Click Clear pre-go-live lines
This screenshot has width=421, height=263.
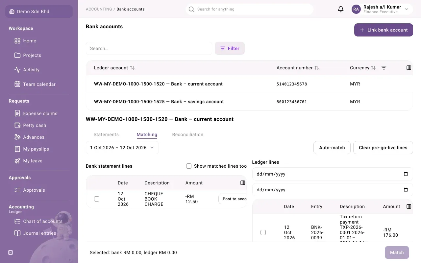pos(383,148)
